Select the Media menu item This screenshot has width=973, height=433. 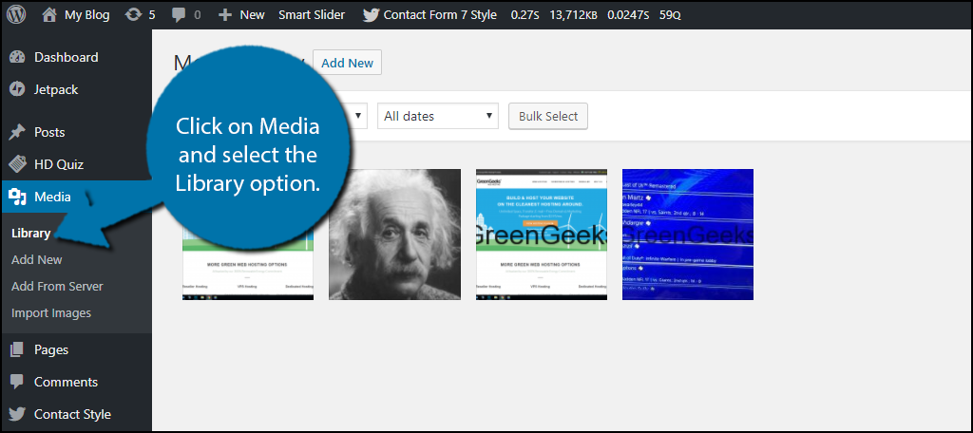click(53, 197)
